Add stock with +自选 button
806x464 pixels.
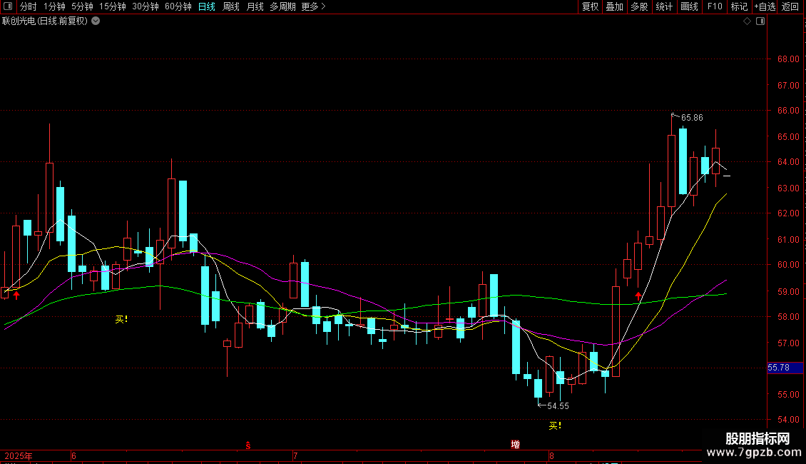[765, 6]
